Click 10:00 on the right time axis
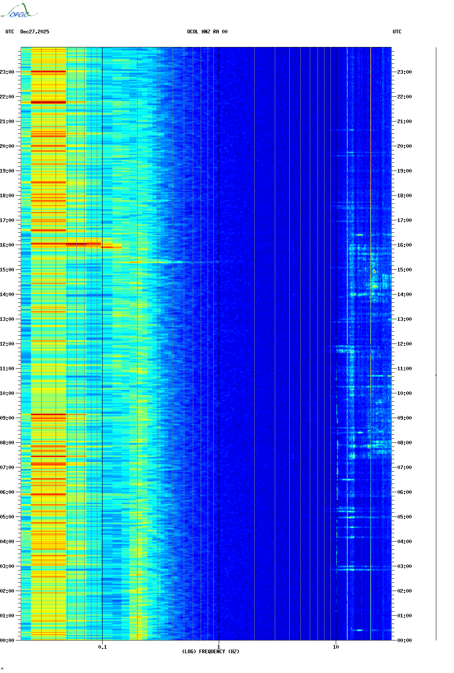 click(x=405, y=393)
